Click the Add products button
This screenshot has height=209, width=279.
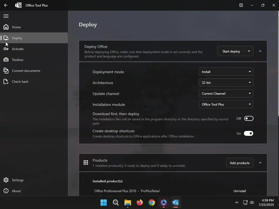tap(240, 163)
